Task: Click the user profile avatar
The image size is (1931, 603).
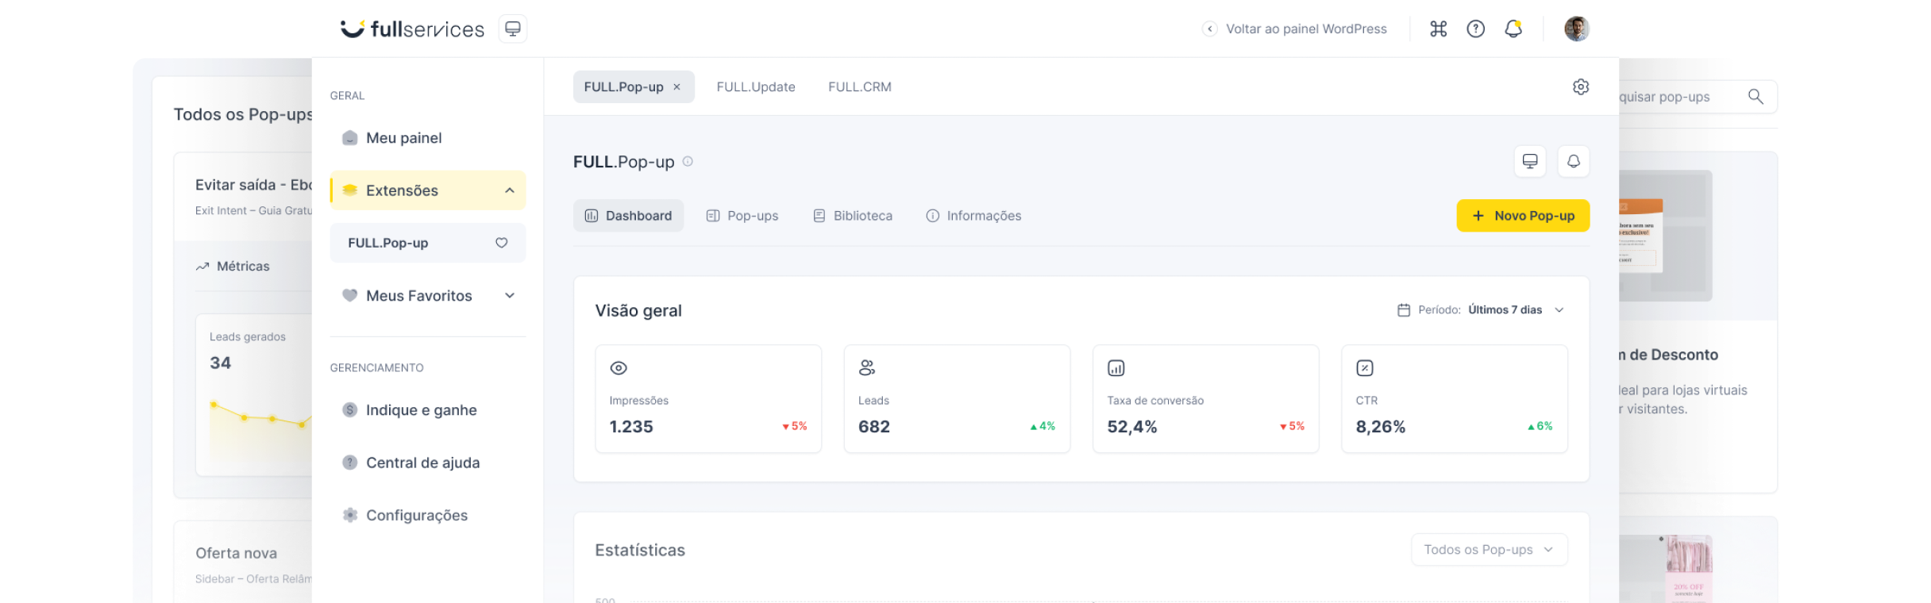Action: [1576, 29]
